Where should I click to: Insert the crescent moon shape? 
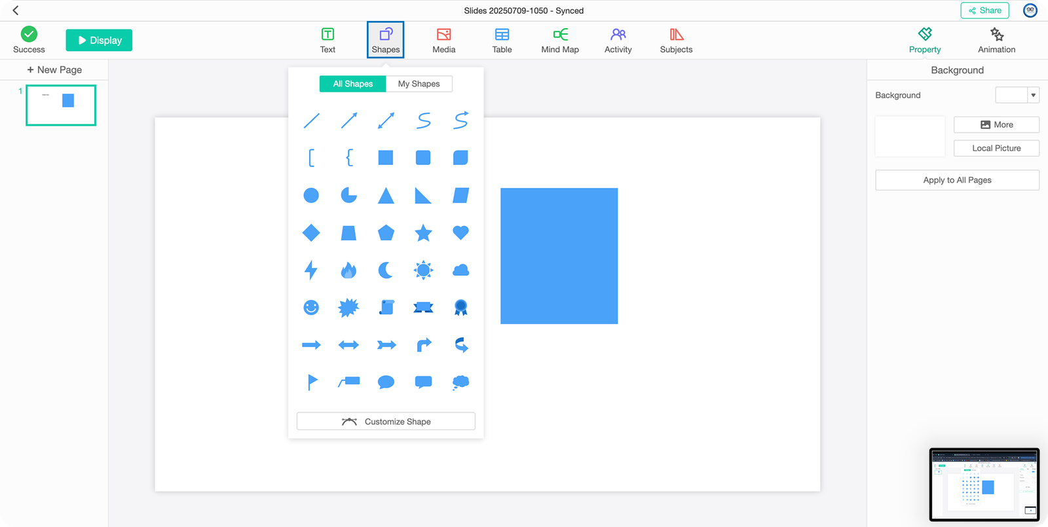tap(386, 270)
